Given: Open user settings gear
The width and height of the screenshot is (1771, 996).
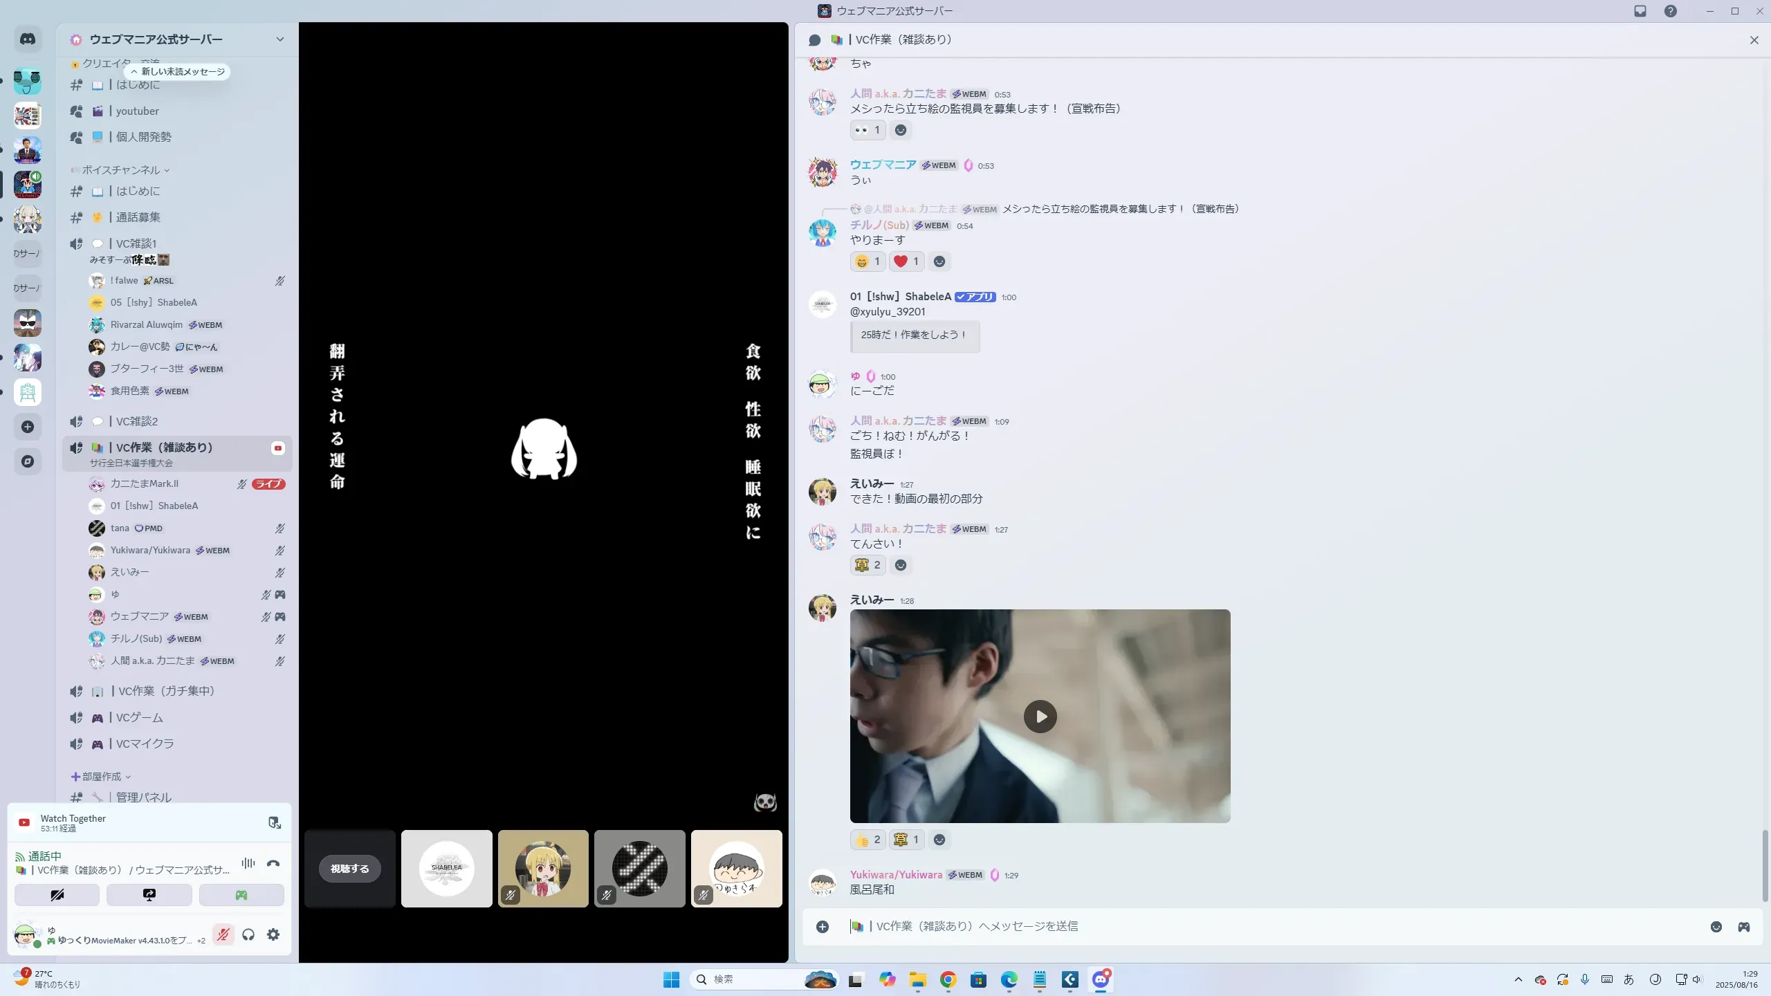Looking at the screenshot, I should (273, 934).
